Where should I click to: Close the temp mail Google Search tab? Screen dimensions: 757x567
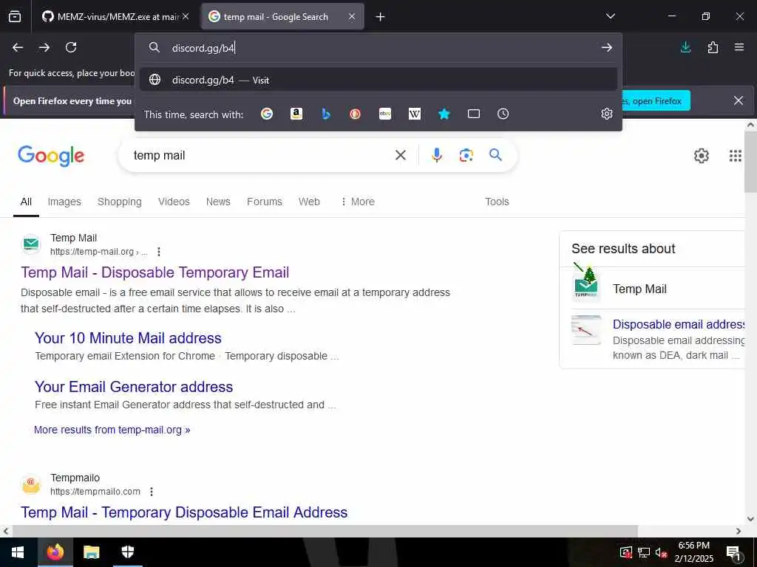click(352, 16)
